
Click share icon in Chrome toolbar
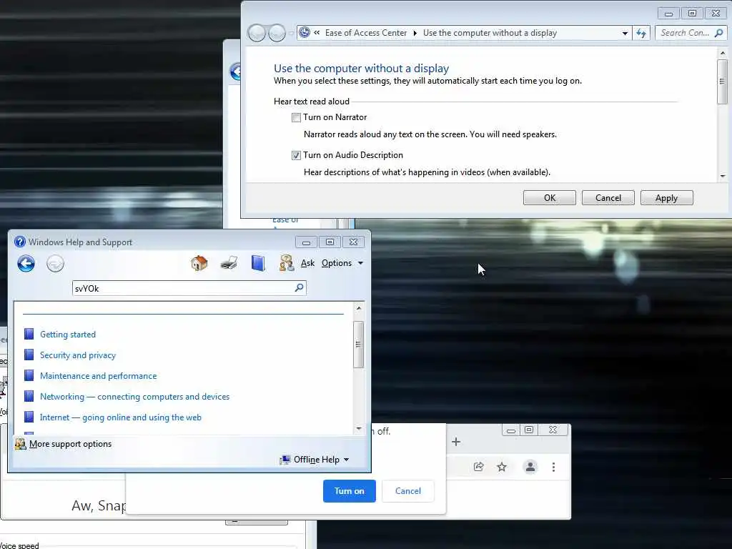478,466
